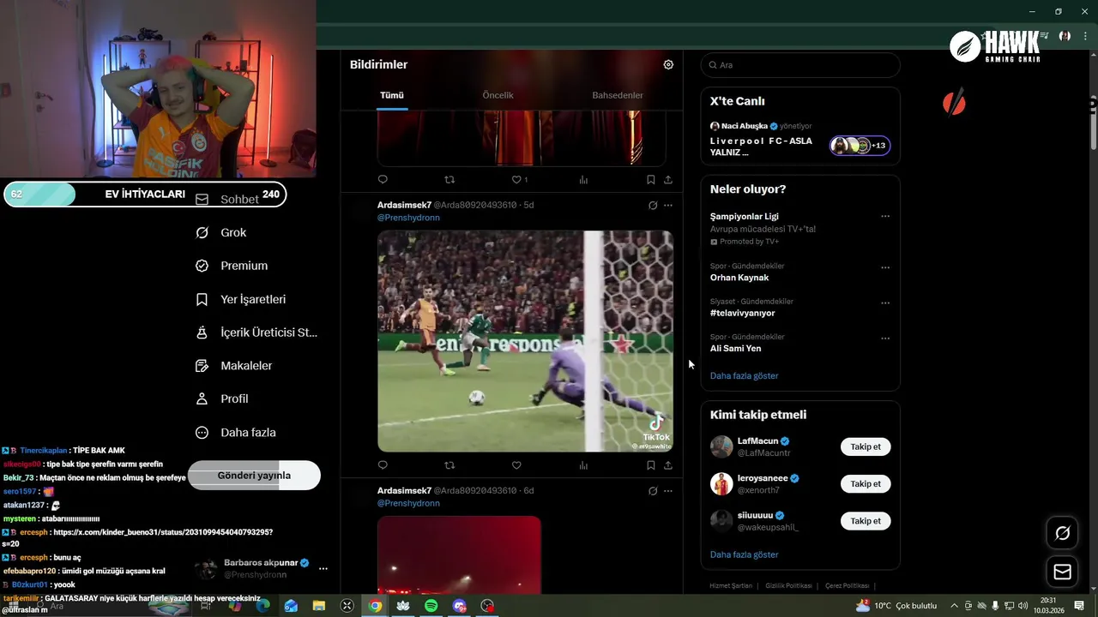The width and height of the screenshot is (1098, 617).
Task: Play the football TikTok video thumbnail
Action: pyautogui.click(x=525, y=341)
